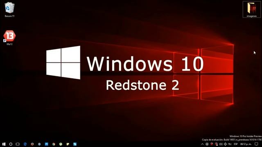Open Cortana search circle in taskbar

click(x=11, y=144)
